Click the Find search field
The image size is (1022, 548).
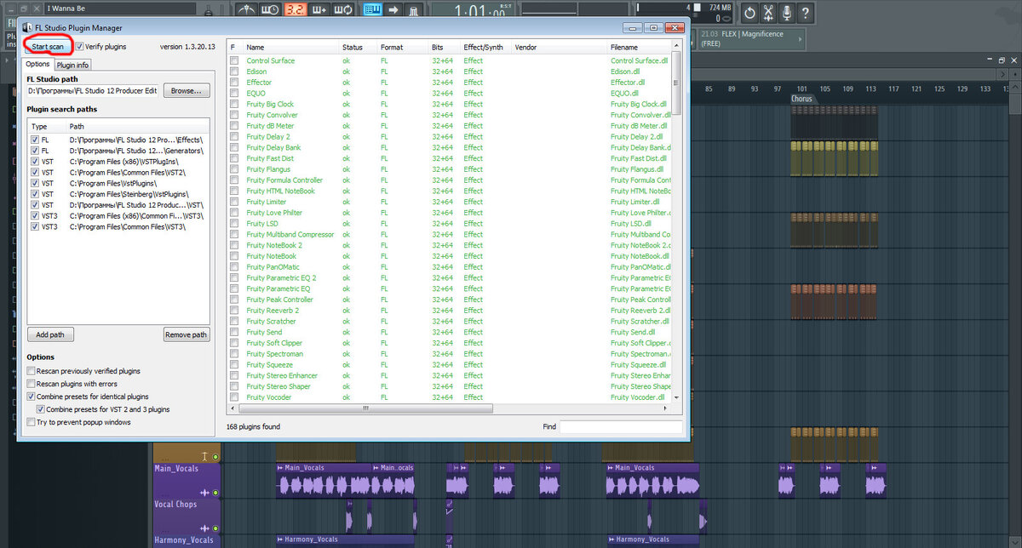[621, 426]
